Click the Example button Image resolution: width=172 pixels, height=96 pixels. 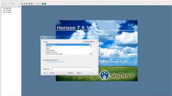(x=70, y=73)
